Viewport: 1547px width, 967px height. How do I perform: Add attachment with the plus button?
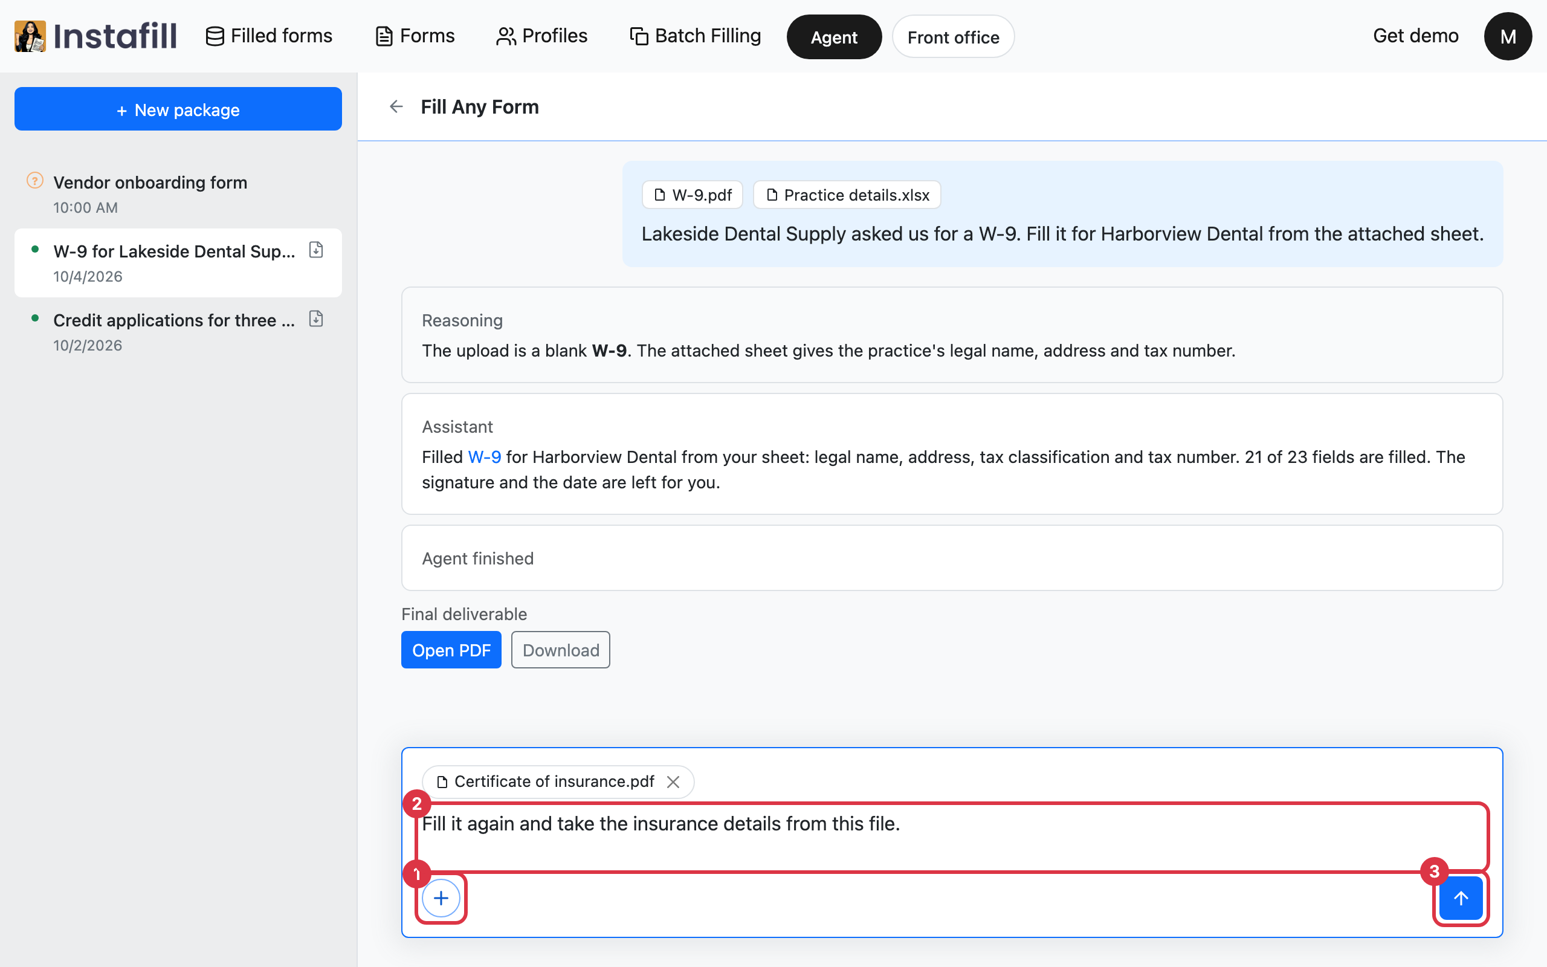coord(441,899)
